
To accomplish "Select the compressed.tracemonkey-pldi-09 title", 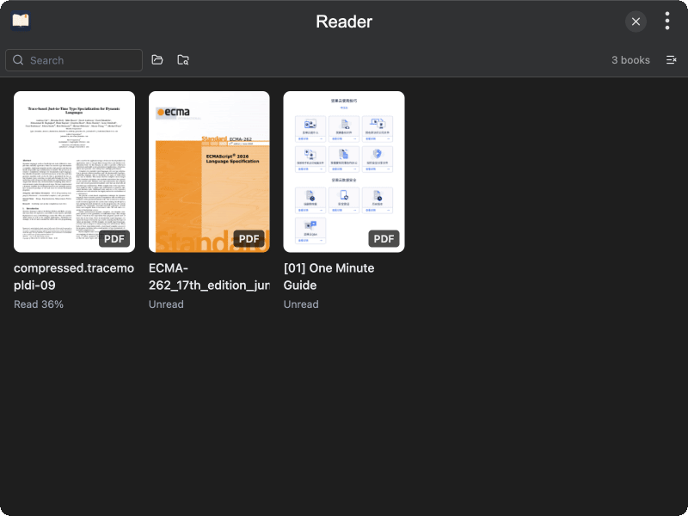I will point(74,276).
